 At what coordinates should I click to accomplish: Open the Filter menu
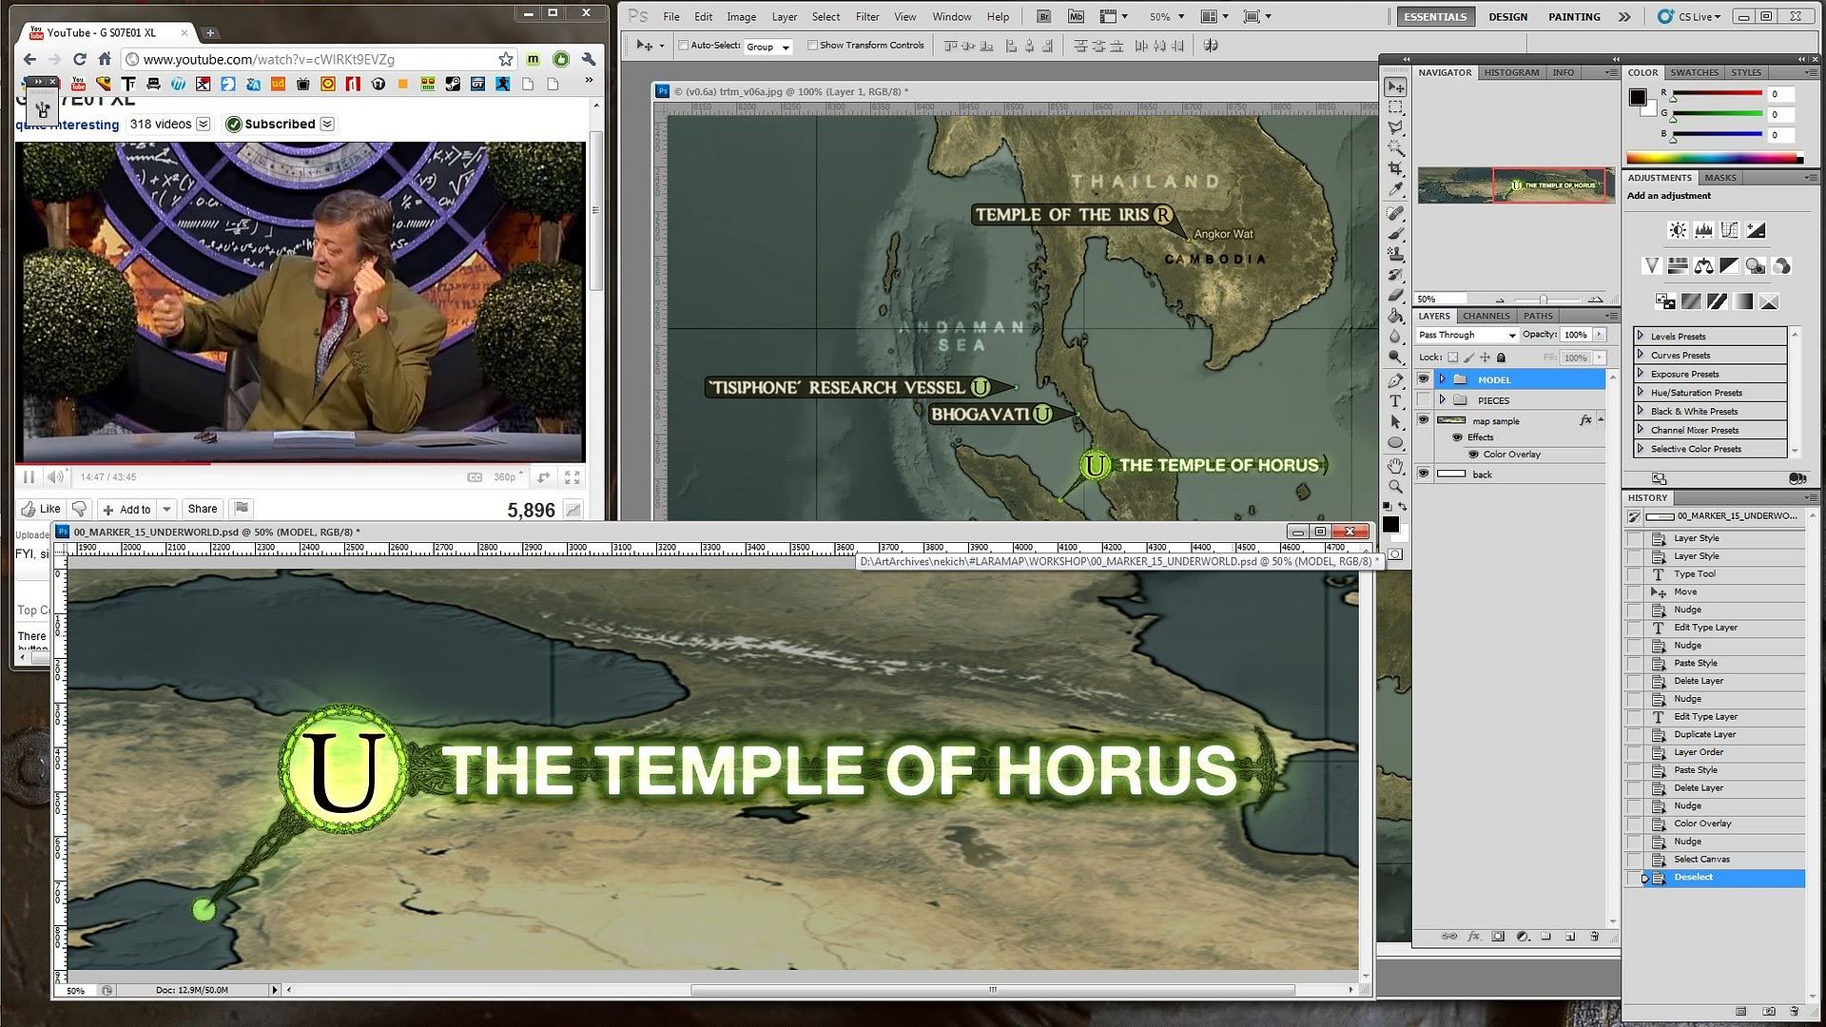(867, 16)
